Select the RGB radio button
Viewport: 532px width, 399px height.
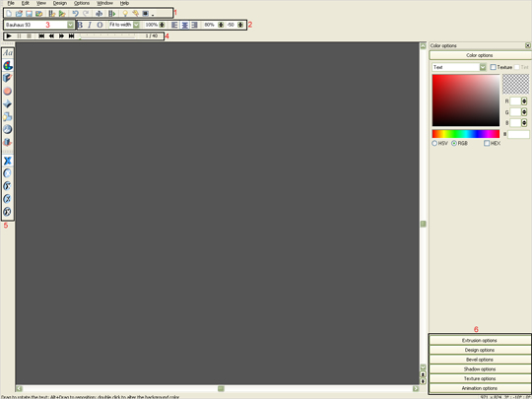pyautogui.click(x=454, y=143)
